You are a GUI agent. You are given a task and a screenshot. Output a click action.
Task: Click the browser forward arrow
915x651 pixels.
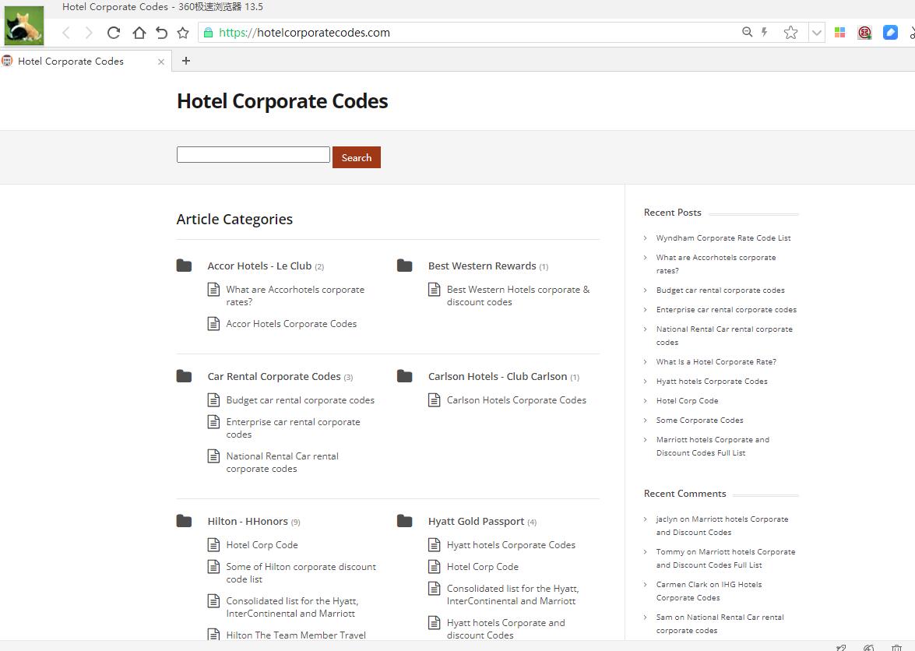click(x=89, y=33)
